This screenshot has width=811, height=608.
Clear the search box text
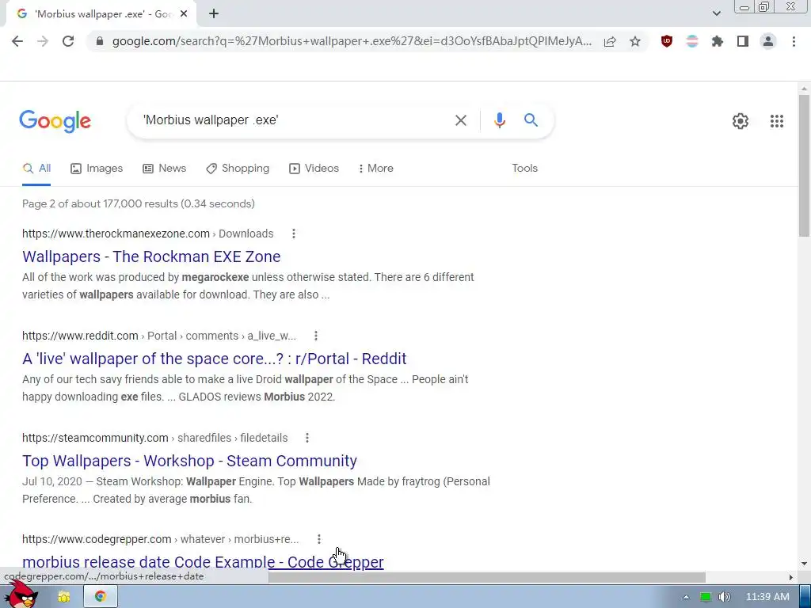(x=460, y=120)
